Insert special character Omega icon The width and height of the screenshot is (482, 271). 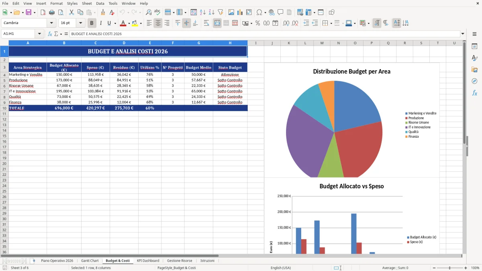tap(259, 12)
